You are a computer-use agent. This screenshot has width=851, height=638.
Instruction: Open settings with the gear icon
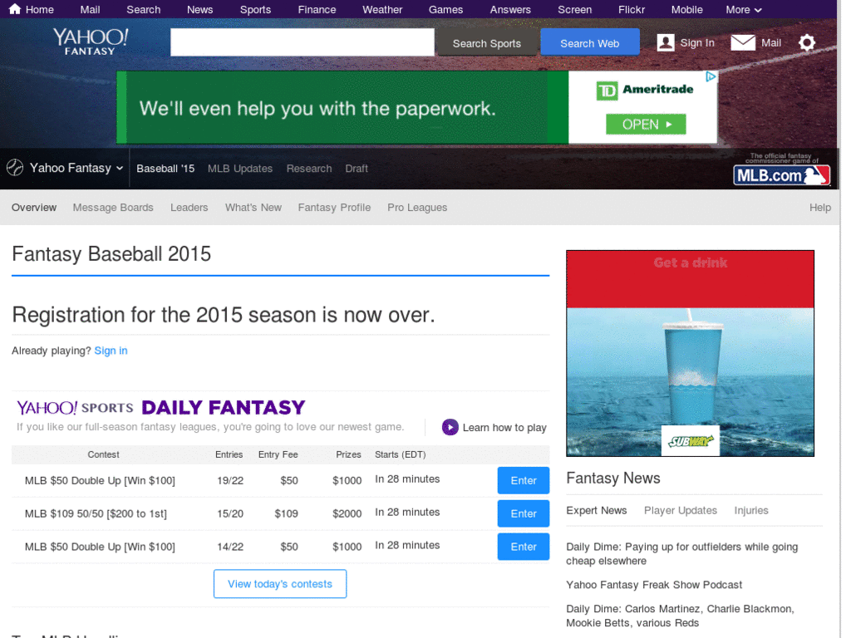click(x=807, y=42)
